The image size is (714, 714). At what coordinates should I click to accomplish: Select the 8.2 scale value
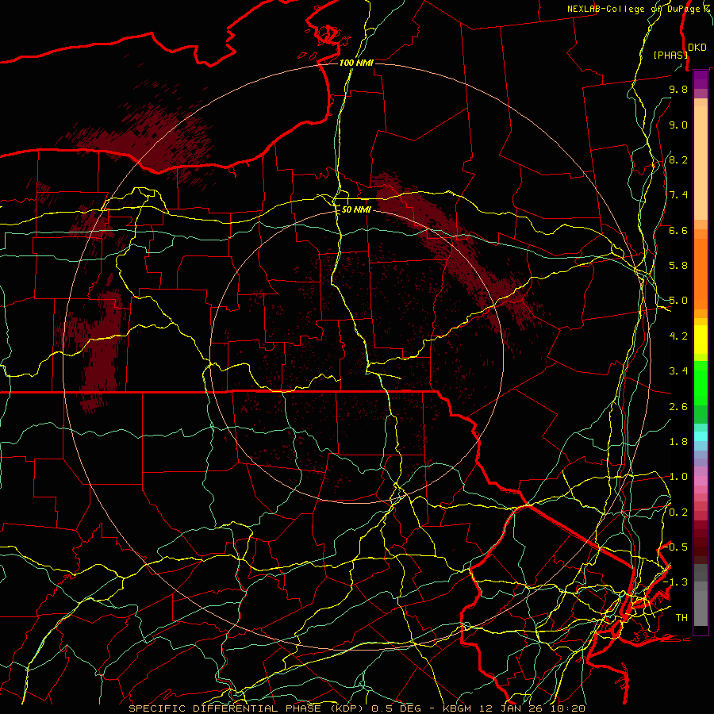click(x=678, y=159)
